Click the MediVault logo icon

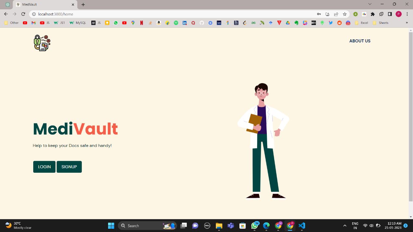coord(42,43)
